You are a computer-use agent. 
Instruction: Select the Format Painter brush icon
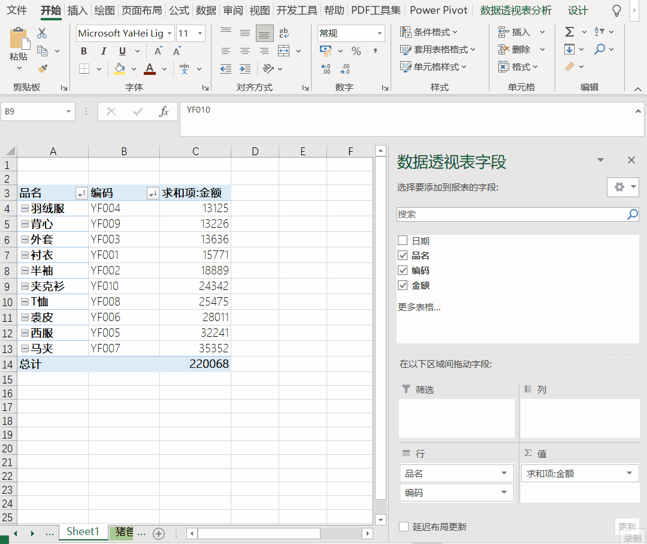click(42, 68)
